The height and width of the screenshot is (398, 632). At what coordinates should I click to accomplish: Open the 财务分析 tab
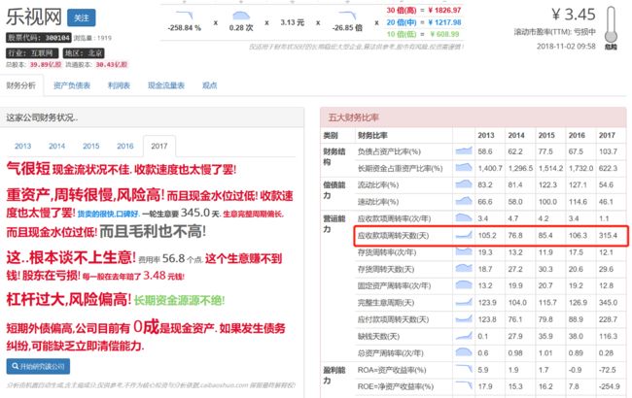(21, 85)
